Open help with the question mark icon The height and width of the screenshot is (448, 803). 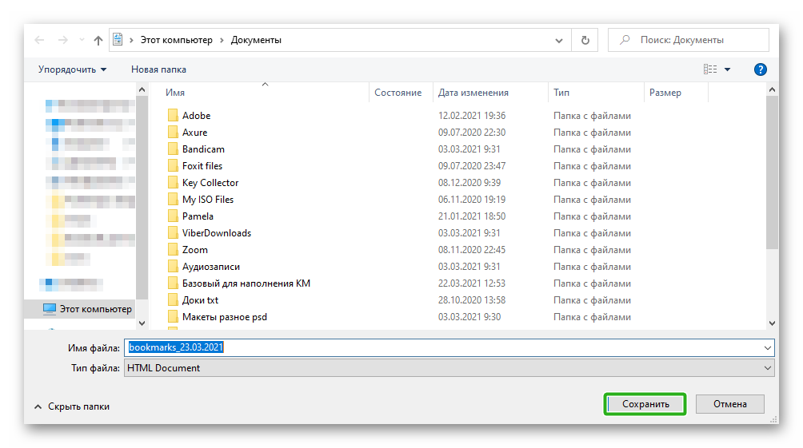761,69
